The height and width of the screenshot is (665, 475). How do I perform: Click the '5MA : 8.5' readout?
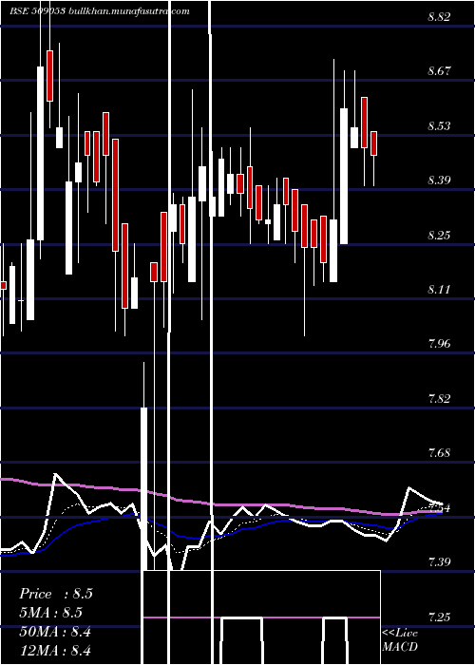pyautogui.click(x=51, y=613)
